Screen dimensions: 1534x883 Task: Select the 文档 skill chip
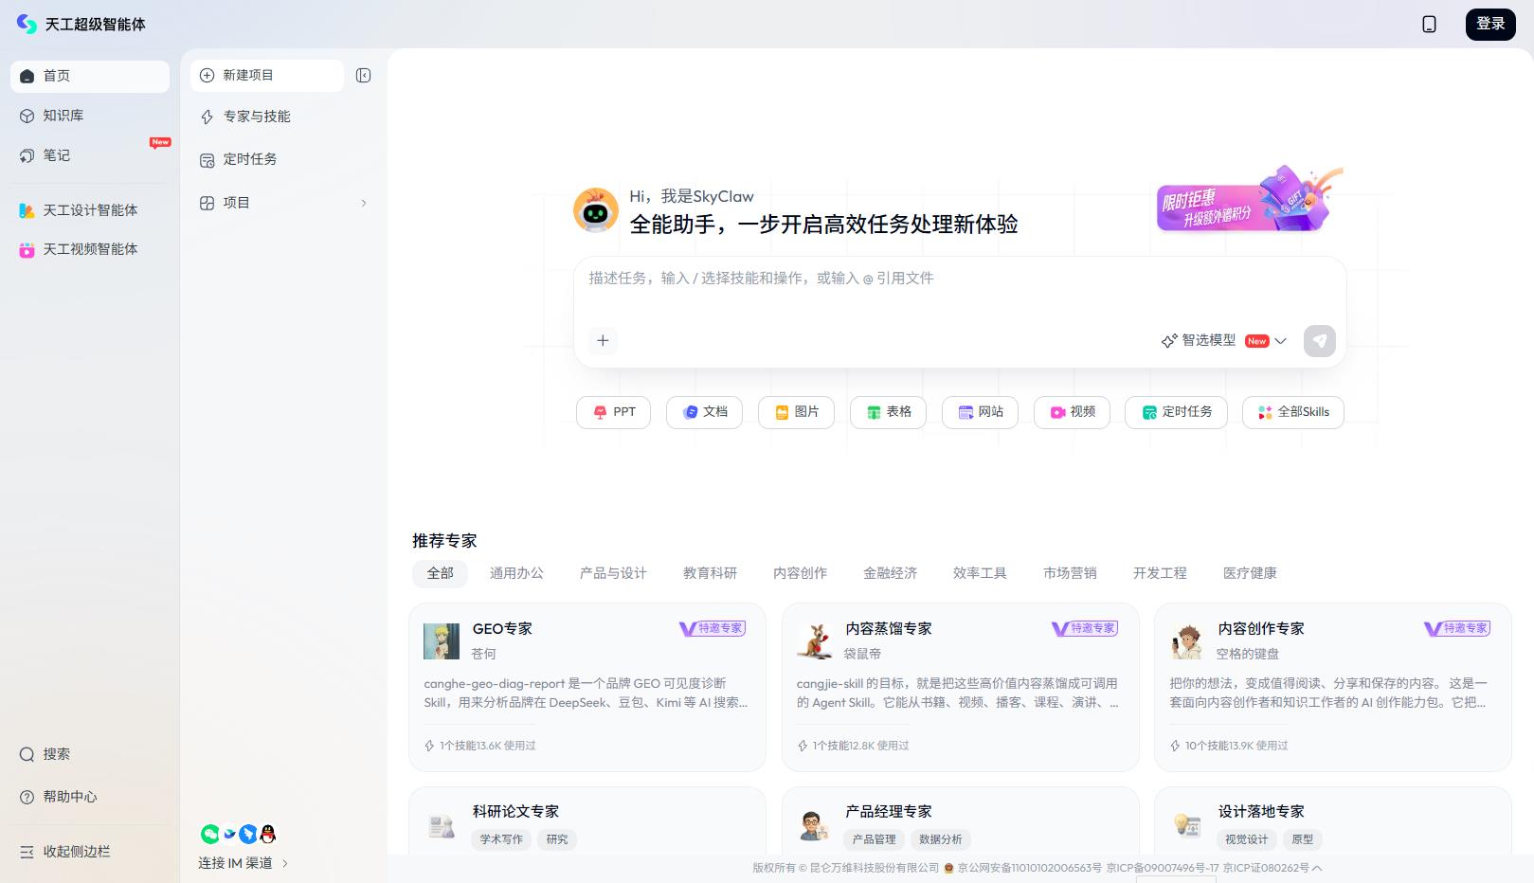(x=704, y=412)
